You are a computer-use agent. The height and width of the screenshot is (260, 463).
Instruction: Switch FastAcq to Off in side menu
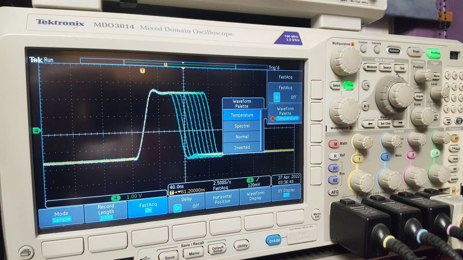293,97
